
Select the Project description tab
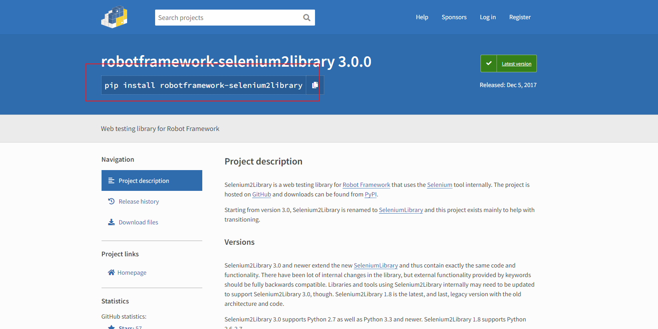click(152, 180)
